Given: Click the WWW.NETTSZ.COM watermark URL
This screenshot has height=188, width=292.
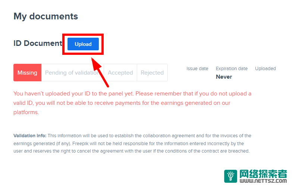Looking at the screenshot, I should click(x=263, y=182).
